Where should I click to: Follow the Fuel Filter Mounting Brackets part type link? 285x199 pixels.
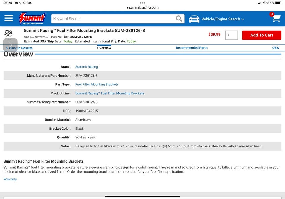(x=97, y=85)
